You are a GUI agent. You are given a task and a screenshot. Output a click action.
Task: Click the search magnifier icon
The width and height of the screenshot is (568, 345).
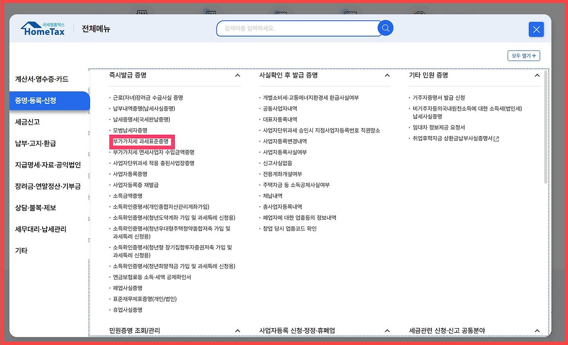click(x=385, y=27)
